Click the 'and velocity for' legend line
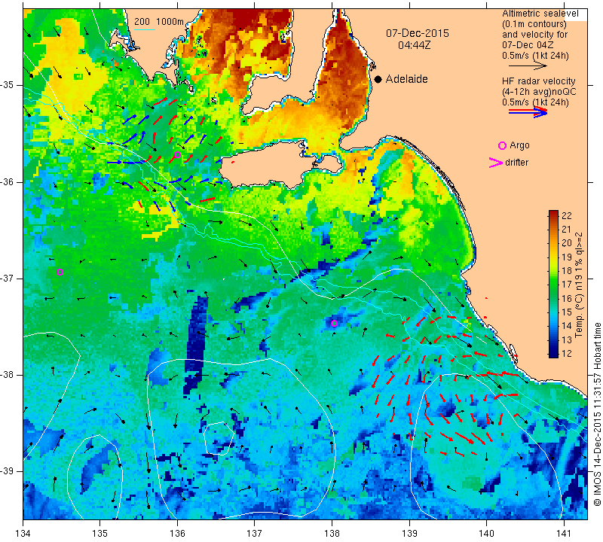 click(535, 35)
